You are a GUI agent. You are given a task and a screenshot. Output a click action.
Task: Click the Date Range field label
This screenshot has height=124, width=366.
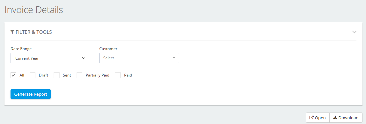coord(21,49)
